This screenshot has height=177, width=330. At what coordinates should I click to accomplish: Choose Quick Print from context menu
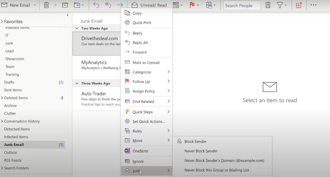point(147,23)
